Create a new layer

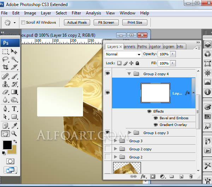tap(181, 176)
